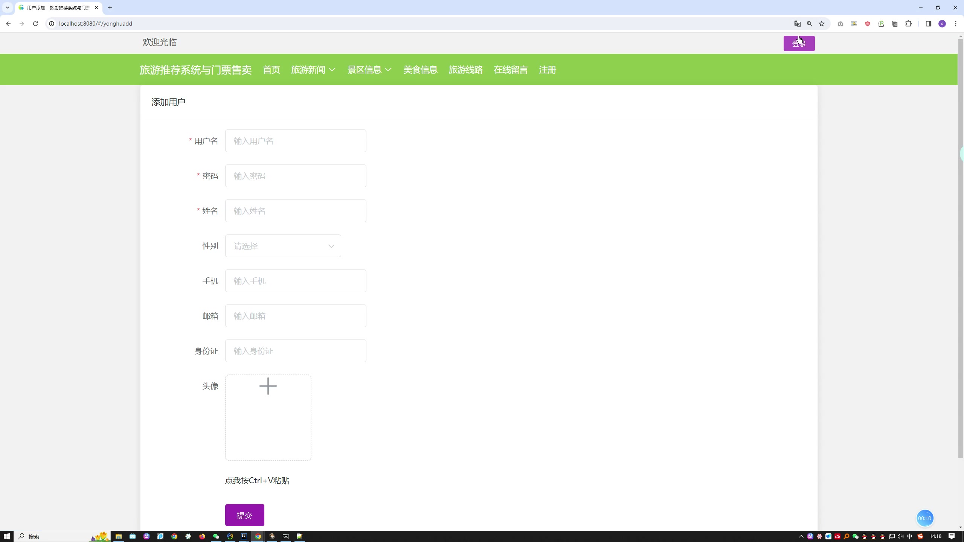This screenshot has width=964, height=542.
Task: Click the taskbar 搜索 box
Action: (62, 536)
